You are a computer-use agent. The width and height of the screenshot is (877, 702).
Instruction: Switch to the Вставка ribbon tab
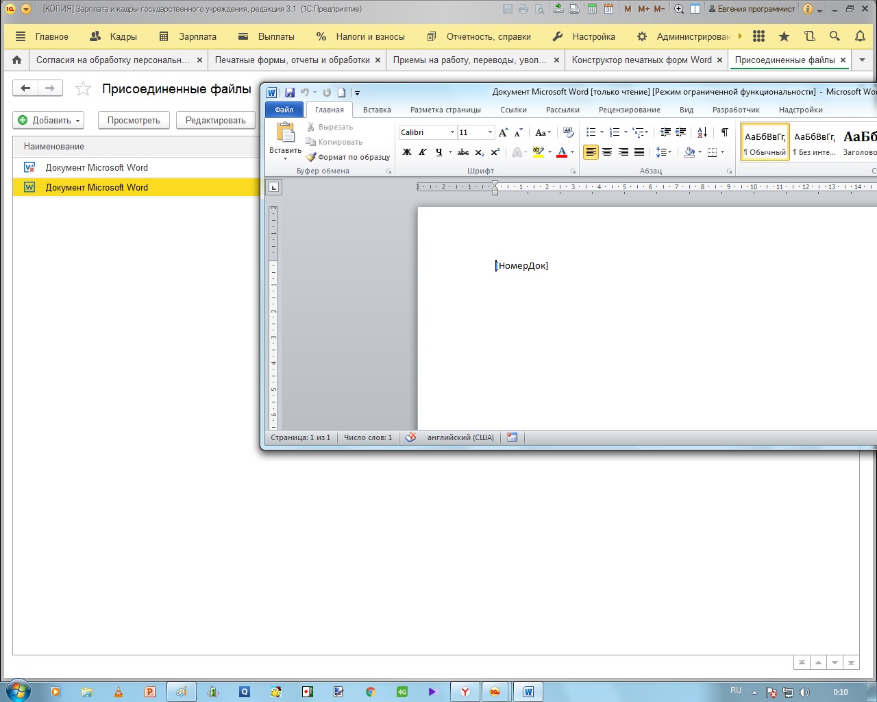tap(377, 110)
